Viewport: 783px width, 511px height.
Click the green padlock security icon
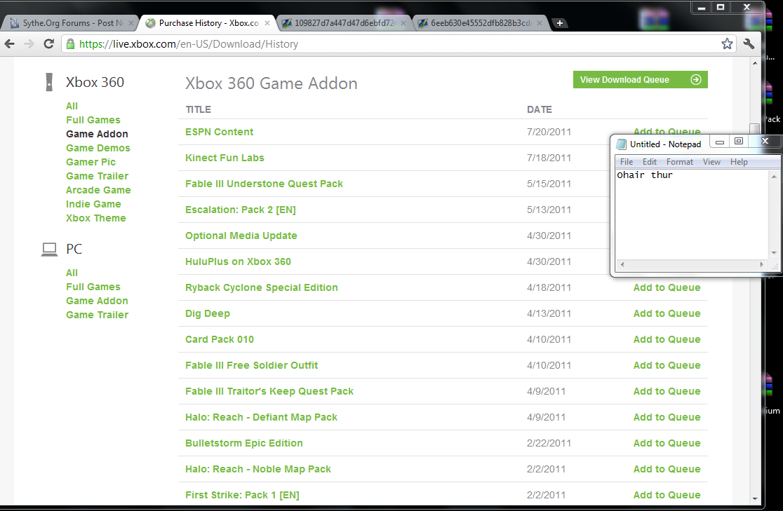click(x=70, y=44)
